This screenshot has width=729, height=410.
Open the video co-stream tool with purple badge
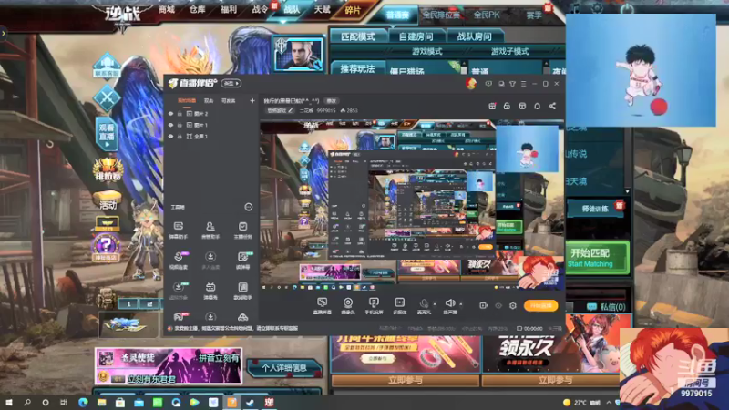pos(179,261)
